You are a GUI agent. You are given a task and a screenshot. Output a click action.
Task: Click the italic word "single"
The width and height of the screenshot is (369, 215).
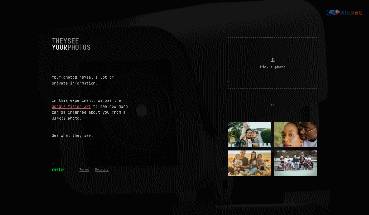pos(58,118)
